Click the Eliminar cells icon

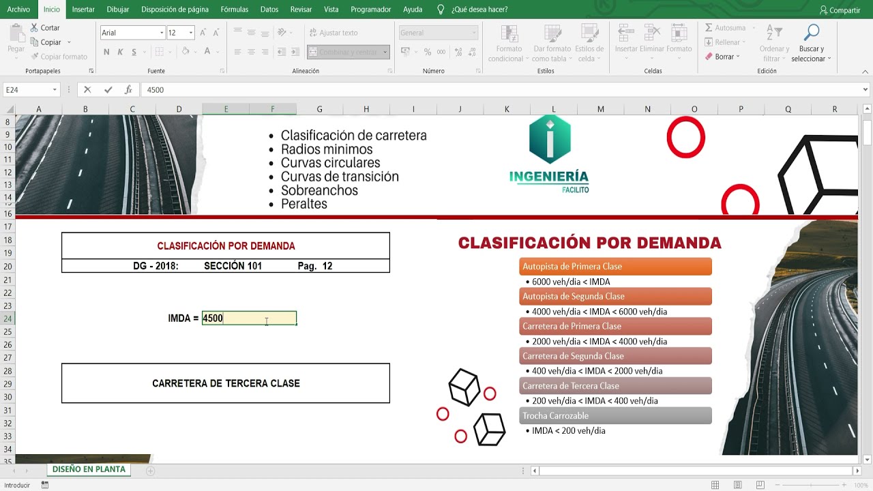point(652,33)
